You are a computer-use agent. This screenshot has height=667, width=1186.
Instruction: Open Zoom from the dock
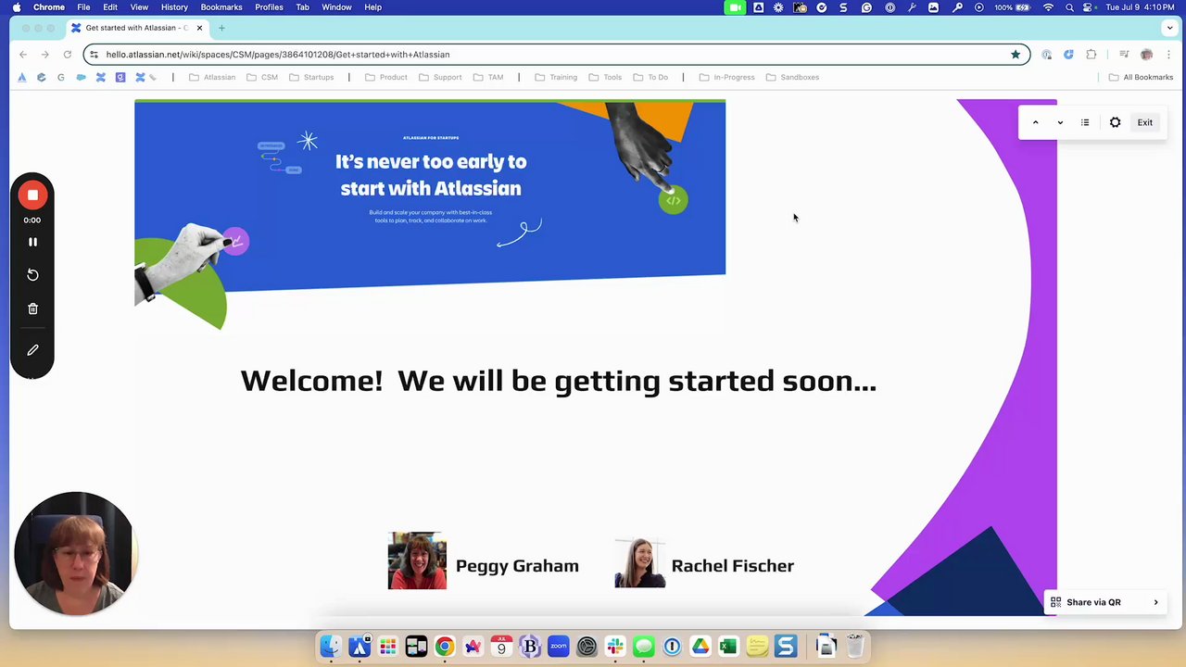558,646
